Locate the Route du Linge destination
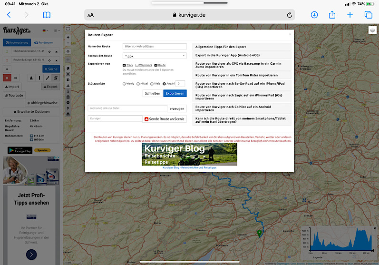The width and height of the screenshot is (379, 265). (x=49, y=60)
